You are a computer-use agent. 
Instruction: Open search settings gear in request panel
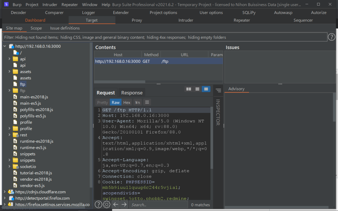point(107,205)
